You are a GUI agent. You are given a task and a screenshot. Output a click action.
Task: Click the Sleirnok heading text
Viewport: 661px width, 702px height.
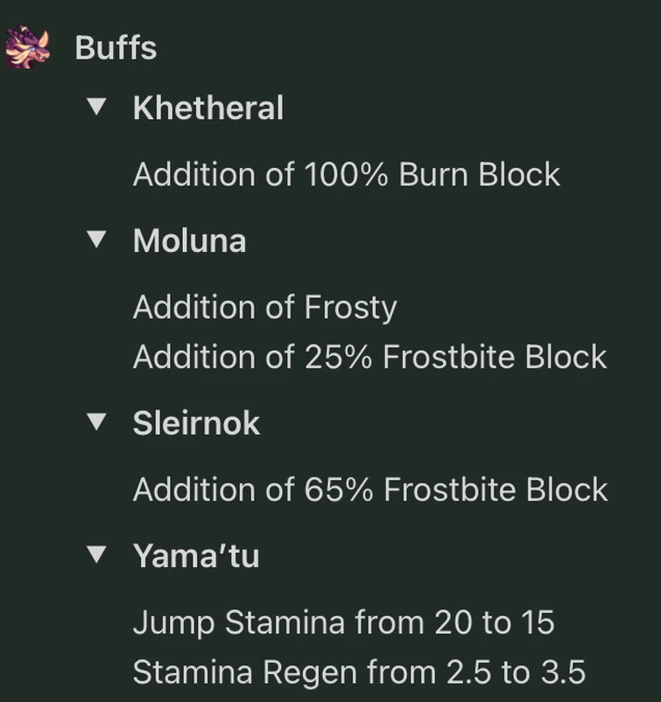point(194,423)
